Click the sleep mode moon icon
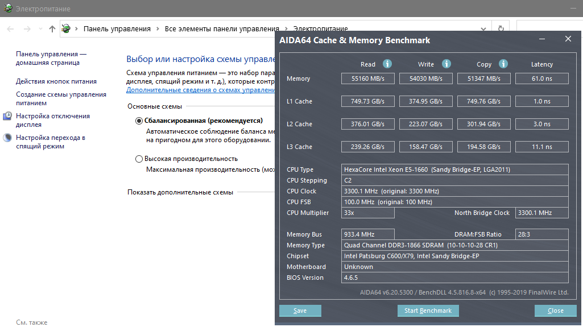583x327 pixels. [x=7, y=138]
